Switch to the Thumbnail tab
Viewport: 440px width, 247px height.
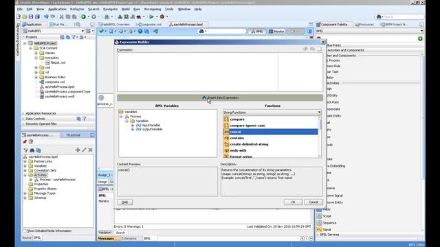[x=74, y=135]
